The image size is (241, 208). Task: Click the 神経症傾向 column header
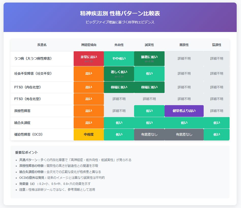[x=89, y=45]
